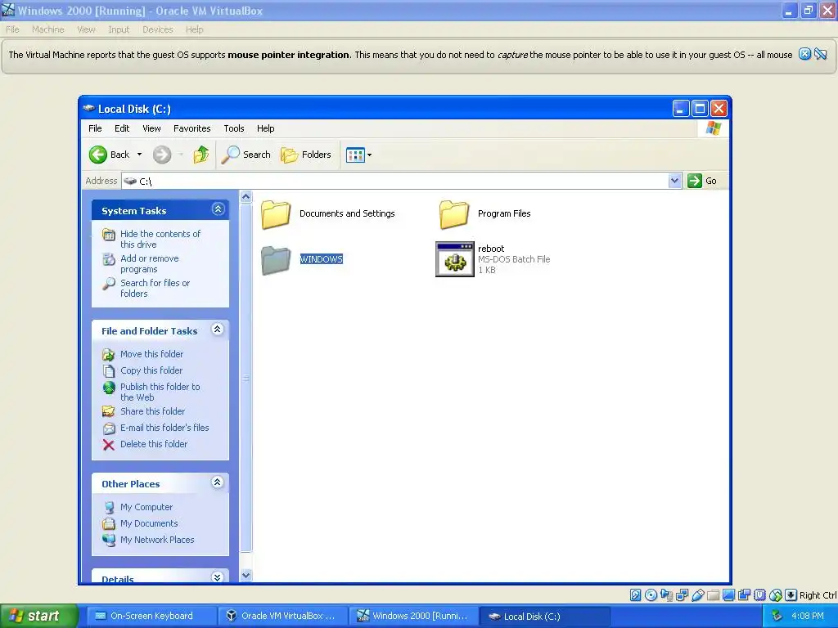Open the File menu in Explorer
Screen dimensions: 838x628
click(95, 128)
